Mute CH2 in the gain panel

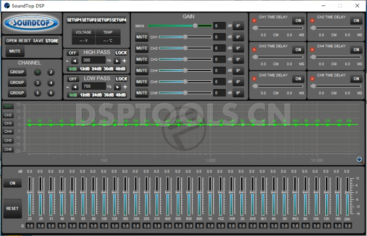coord(142,48)
